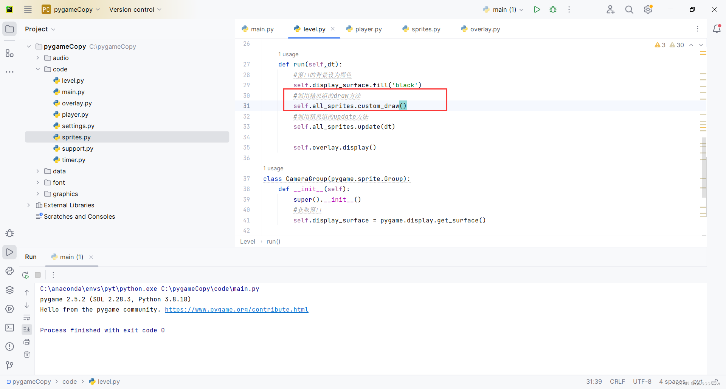This screenshot has width=726, height=389.
Task: Stop the running process
Action: [38, 275]
